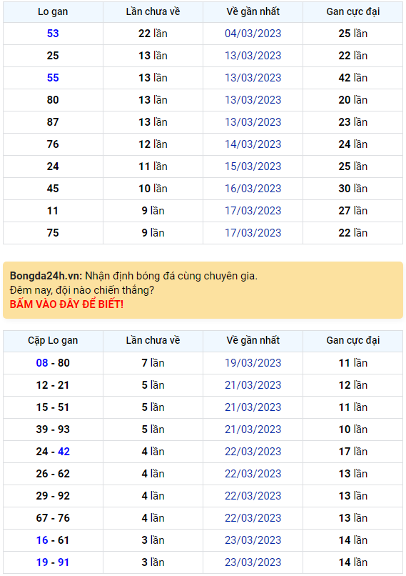Click the 22 lần cell in row 53

pos(153,34)
